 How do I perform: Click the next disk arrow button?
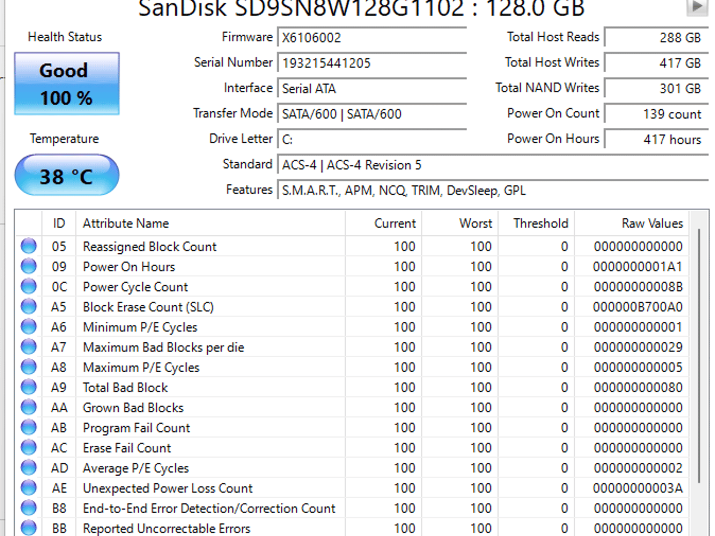[697, 6]
